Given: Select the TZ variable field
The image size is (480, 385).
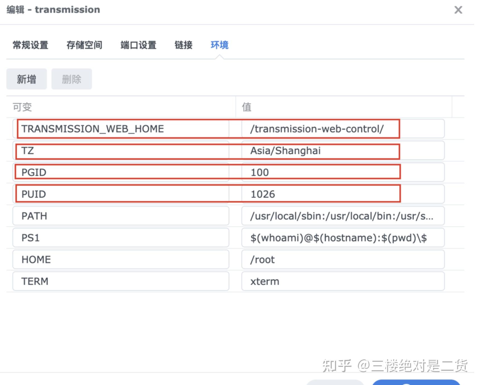Looking at the screenshot, I should pos(121,151).
